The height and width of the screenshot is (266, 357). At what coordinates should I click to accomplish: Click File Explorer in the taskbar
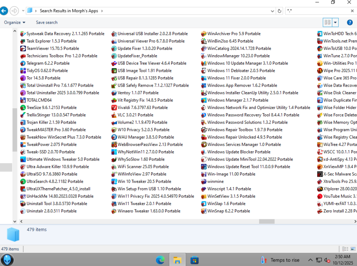pos(177,260)
